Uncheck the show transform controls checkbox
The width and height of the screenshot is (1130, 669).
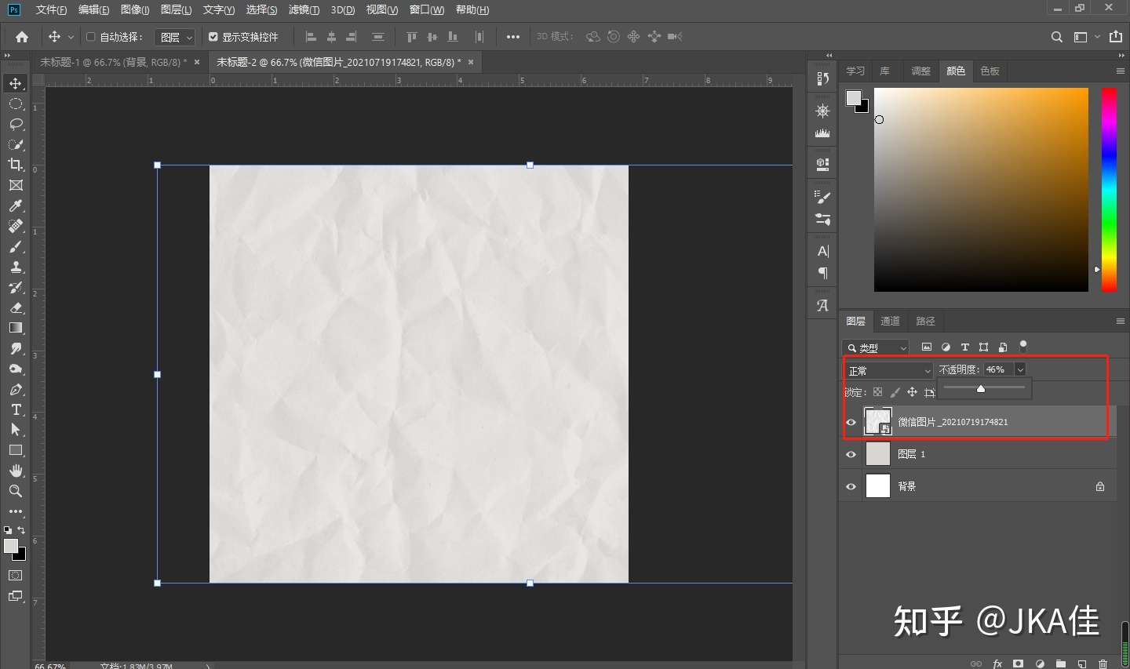213,37
